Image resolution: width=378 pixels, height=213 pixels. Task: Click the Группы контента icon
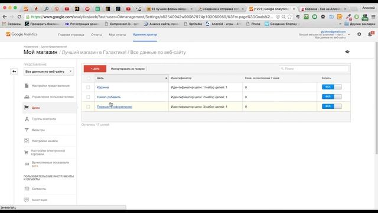27,119
